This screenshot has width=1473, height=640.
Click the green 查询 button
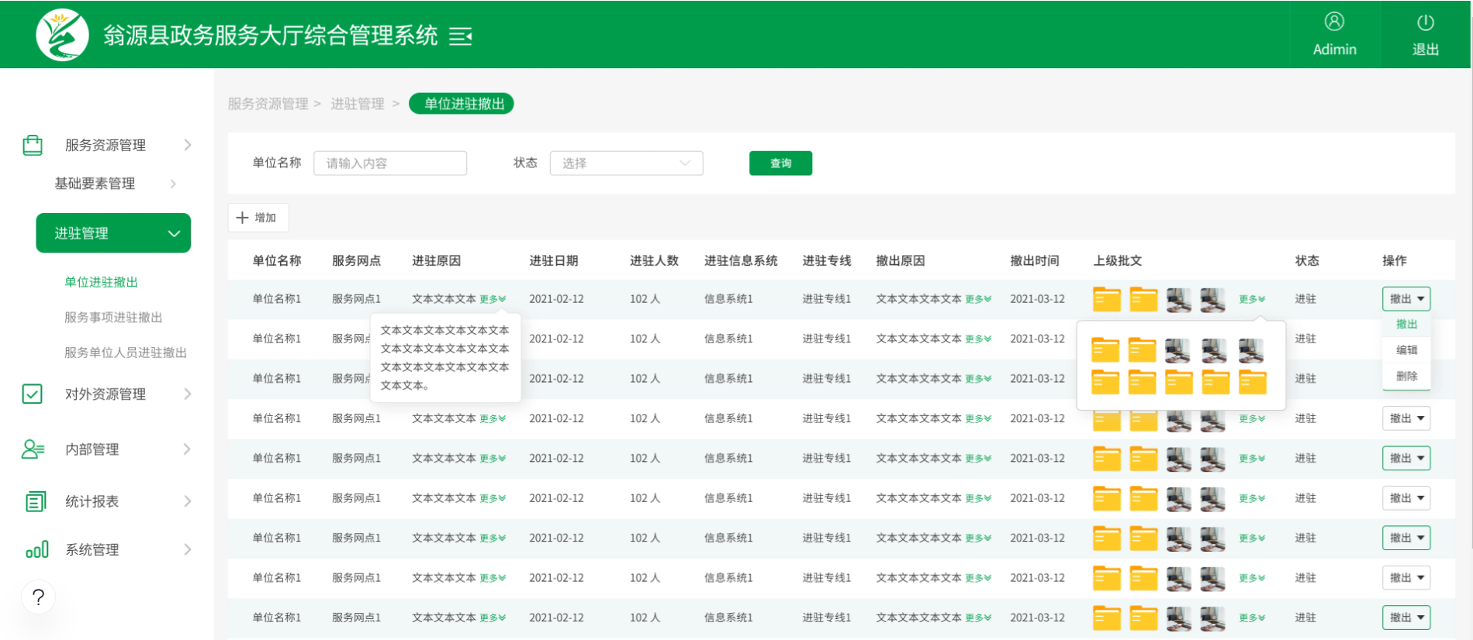tap(780, 163)
